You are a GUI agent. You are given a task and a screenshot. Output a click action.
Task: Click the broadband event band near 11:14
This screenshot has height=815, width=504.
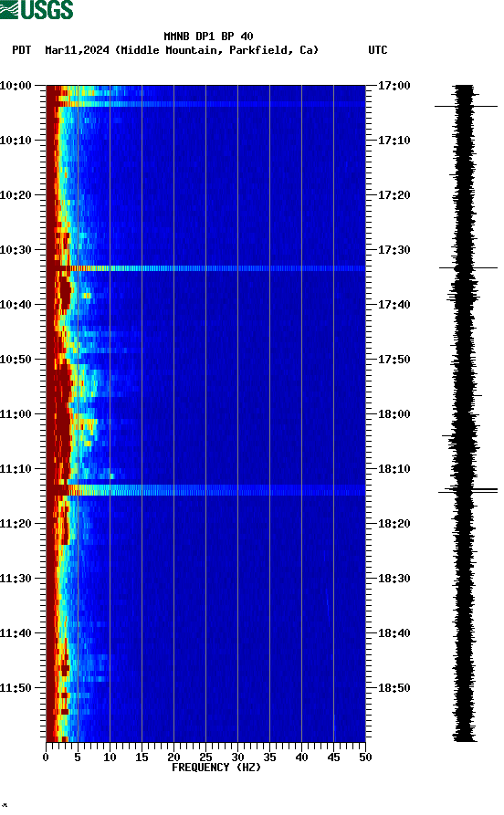[206, 490]
